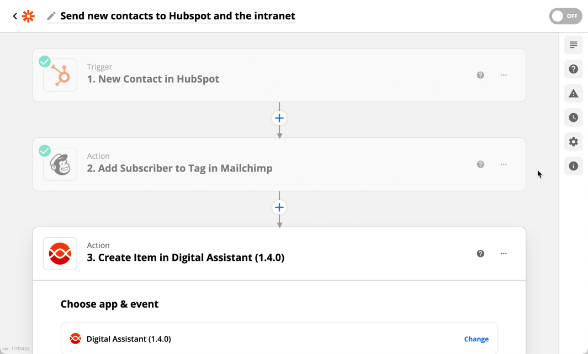This screenshot has width=588, height=354.
Task: Click the Zapier orange asterisk logo
Action: pos(28,16)
